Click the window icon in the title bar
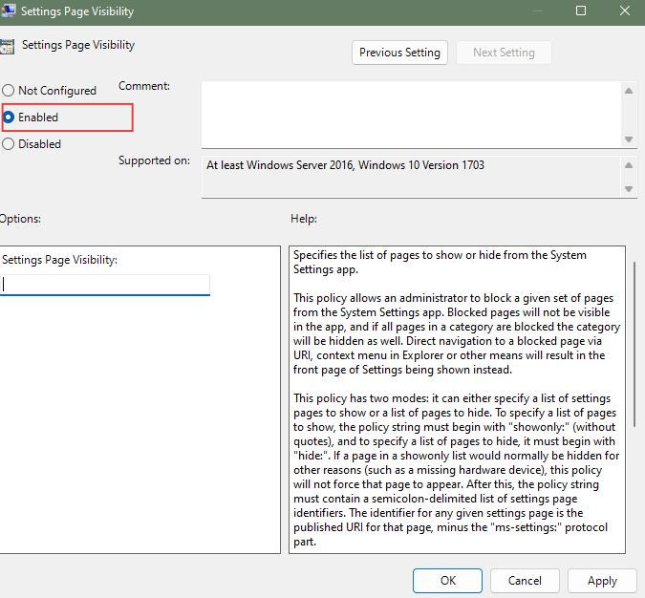The image size is (645, 598). 6,11
